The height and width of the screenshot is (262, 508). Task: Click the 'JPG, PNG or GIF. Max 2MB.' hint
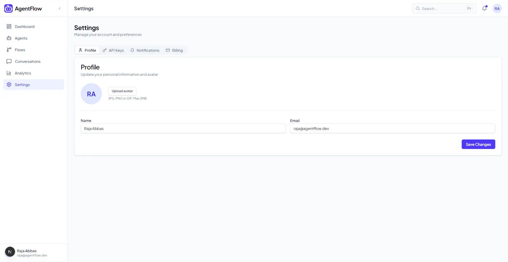[128, 99]
